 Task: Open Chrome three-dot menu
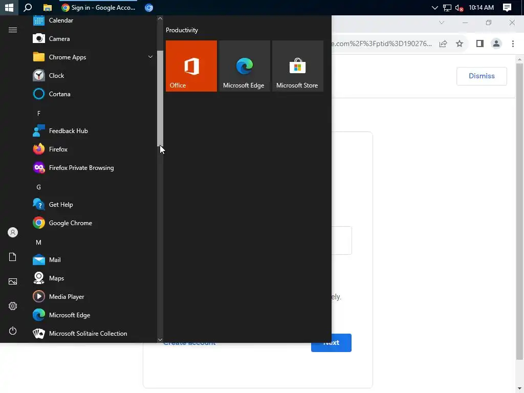(513, 43)
